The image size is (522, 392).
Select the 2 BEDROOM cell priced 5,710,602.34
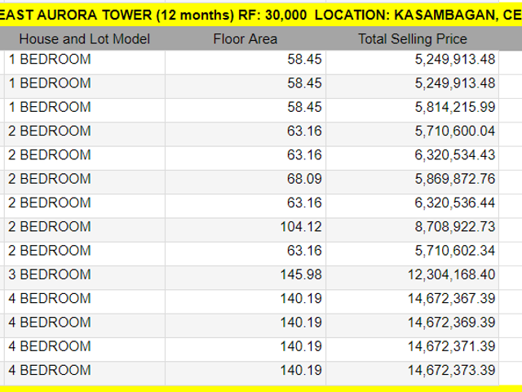tap(85, 254)
